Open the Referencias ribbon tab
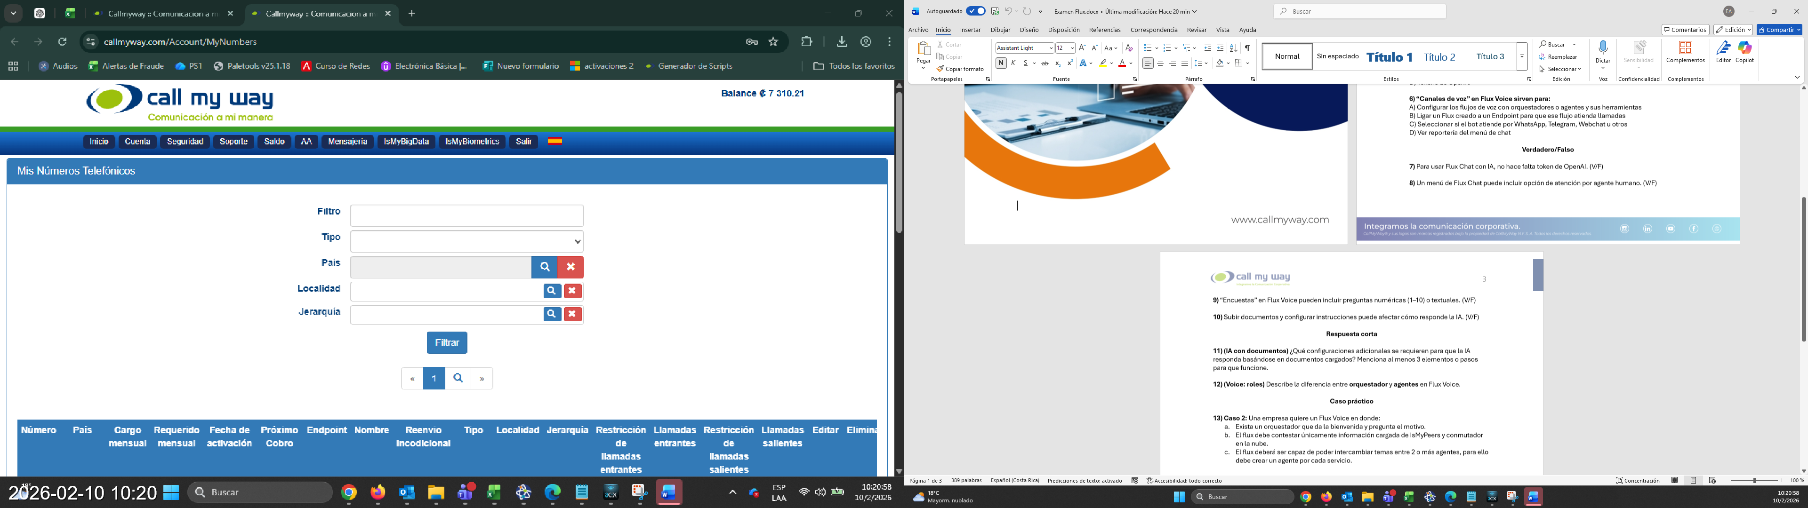Viewport: 1808px width, 508px height. [x=1104, y=30]
